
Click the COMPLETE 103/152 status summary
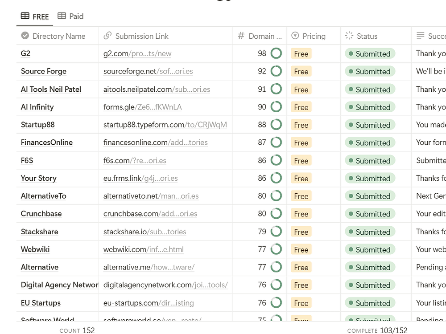[x=377, y=330]
